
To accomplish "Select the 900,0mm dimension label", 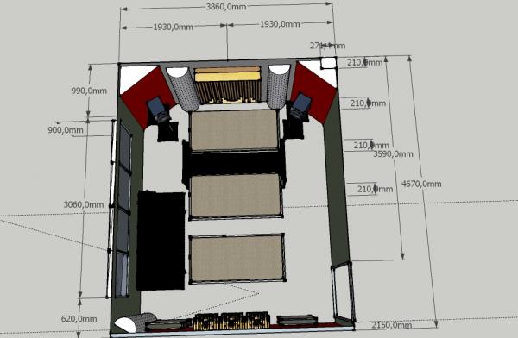I will pos(66,130).
